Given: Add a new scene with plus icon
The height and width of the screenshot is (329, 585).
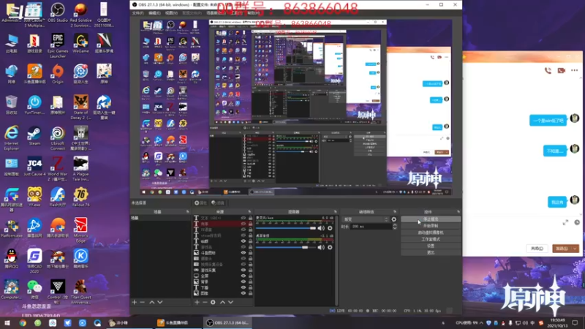Looking at the screenshot, I should tap(135, 302).
